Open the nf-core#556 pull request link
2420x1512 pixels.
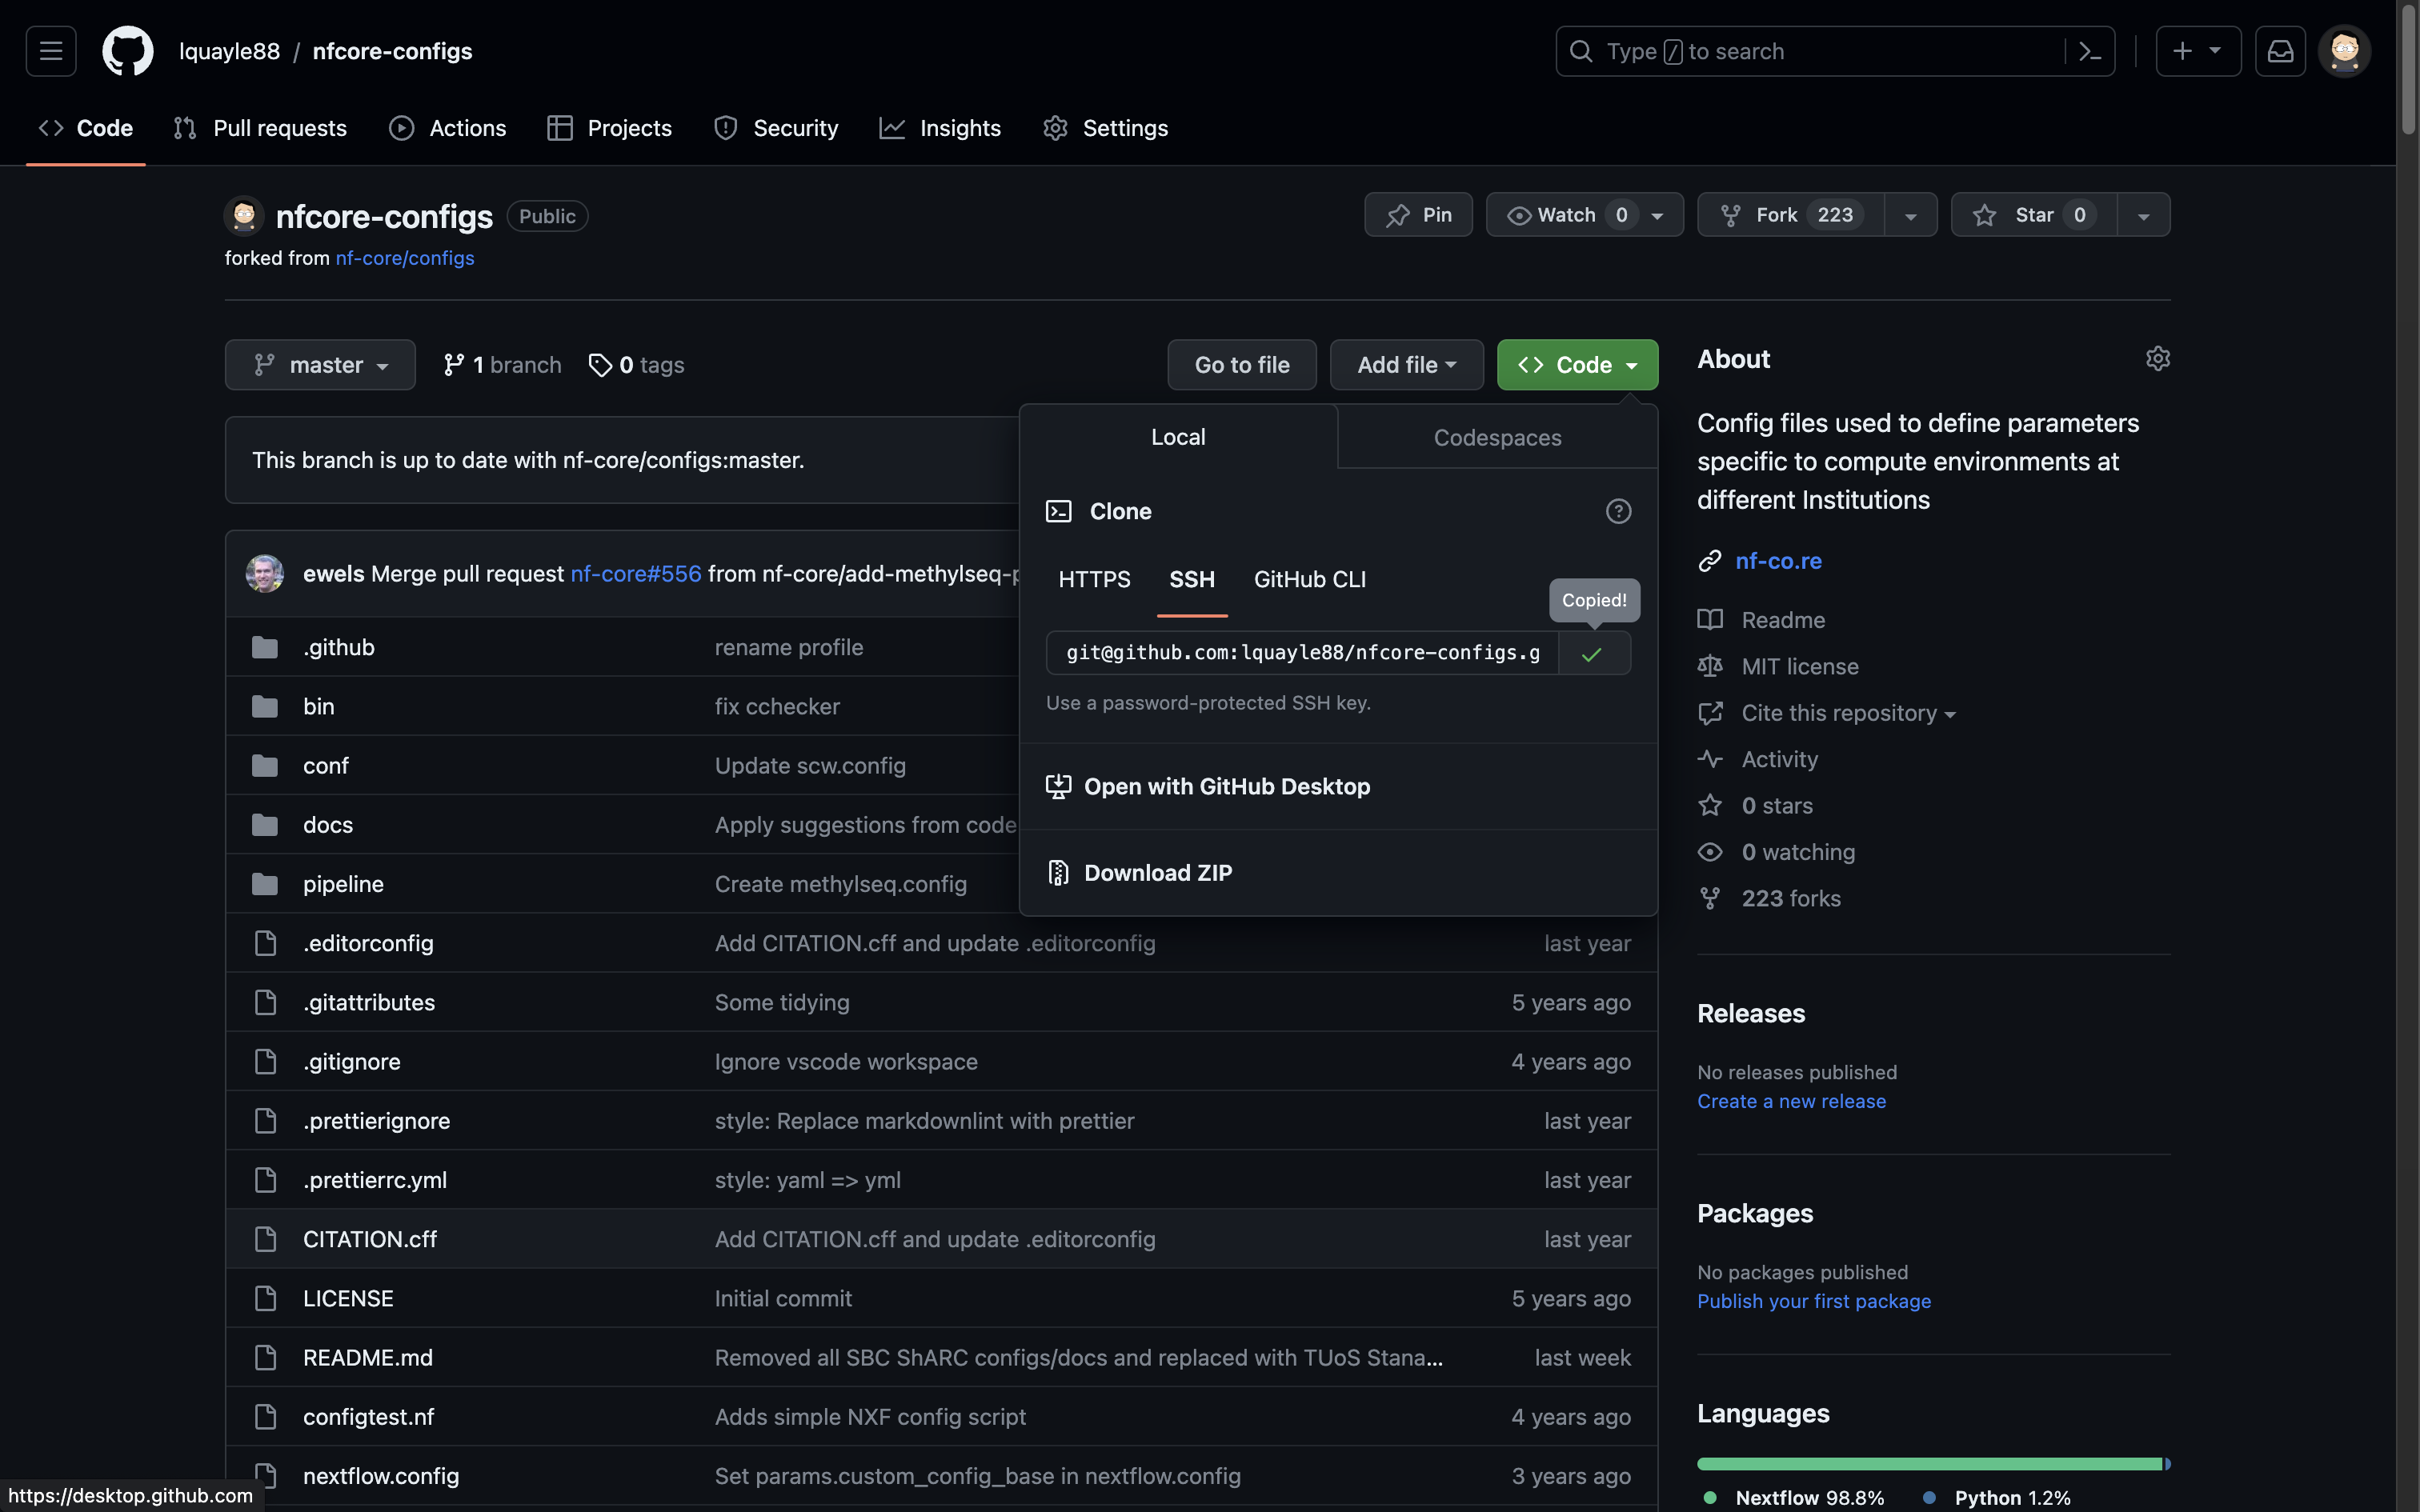coord(636,574)
